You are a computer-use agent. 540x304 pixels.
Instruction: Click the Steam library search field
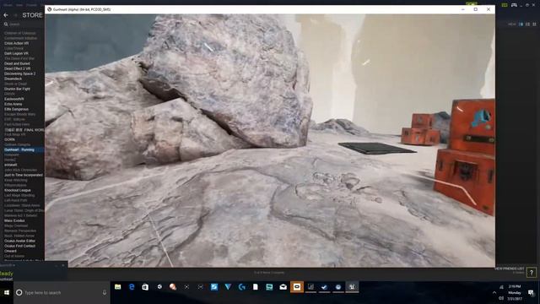[24, 24]
